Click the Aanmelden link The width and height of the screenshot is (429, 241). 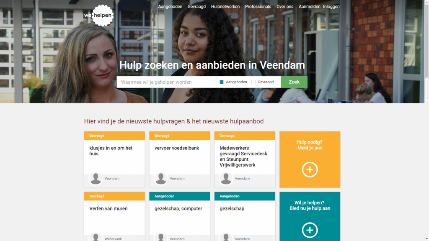click(x=309, y=7)
